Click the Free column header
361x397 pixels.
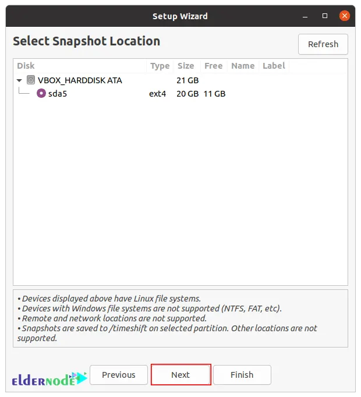point(213,66)
